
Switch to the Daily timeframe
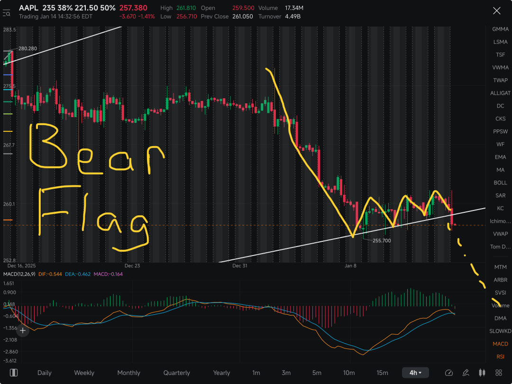tap(45, 373)
